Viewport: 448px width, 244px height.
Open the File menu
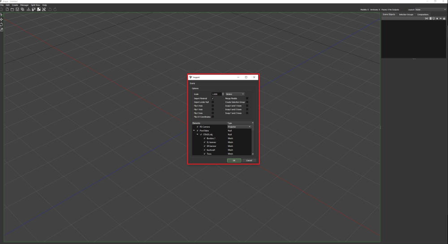[2, 5]
